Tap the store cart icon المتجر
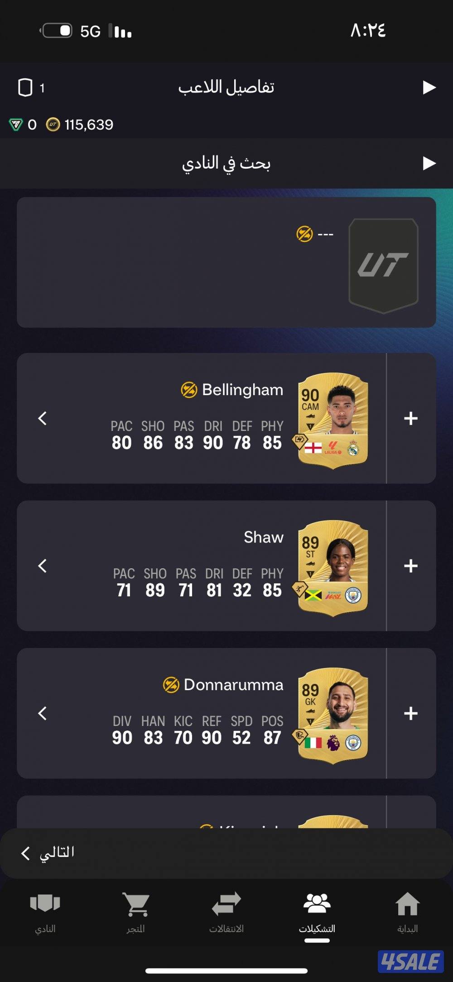This screenshot has width=453, height=982. (x=135, y=912)
